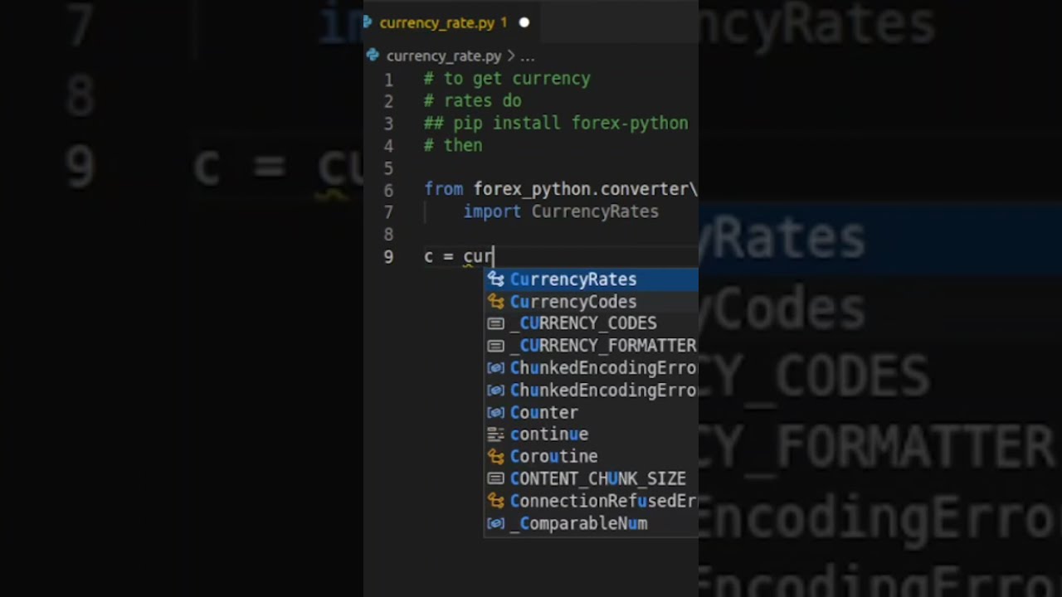The width and height of the screenshot is (1062, 597).
Task: Click line number 9 in gutter
Action: tap(388, 257)
